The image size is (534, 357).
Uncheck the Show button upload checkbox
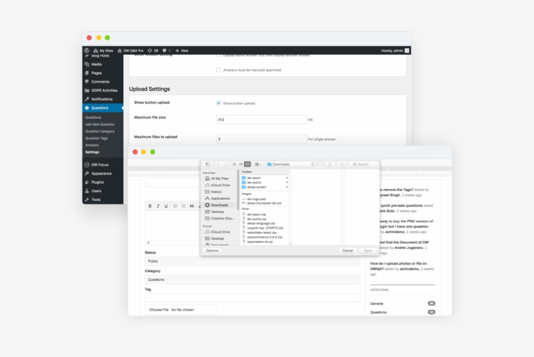218,103
